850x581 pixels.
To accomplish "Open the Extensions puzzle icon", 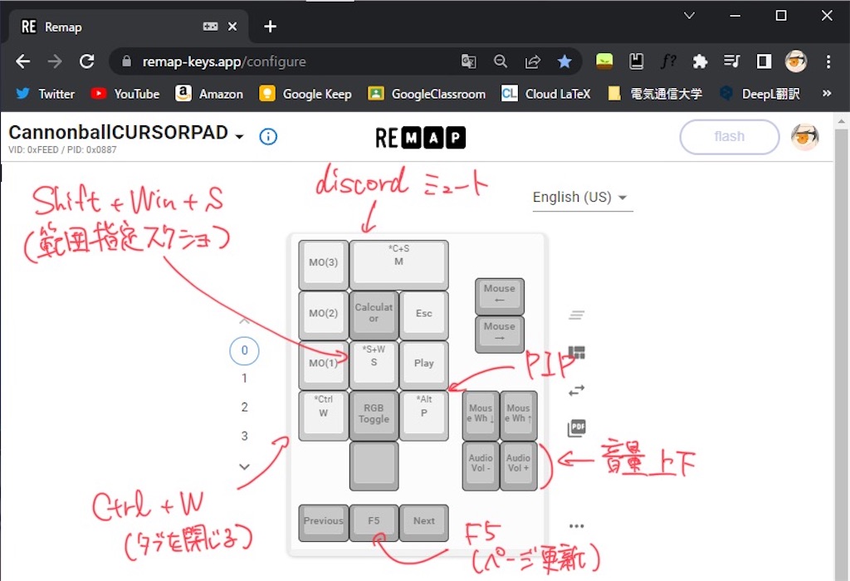I will pos(700,61).
